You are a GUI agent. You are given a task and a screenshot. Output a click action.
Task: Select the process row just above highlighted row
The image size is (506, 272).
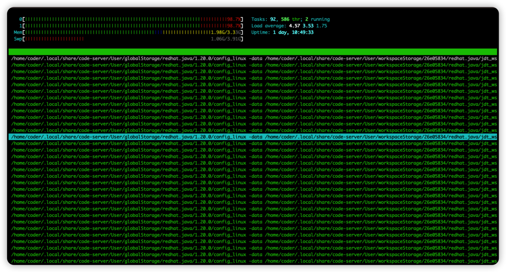253,130
